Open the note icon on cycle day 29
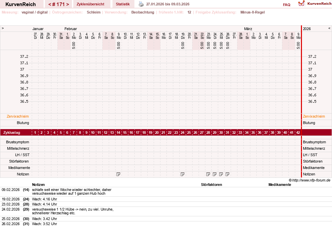 (x=214, y=174)
